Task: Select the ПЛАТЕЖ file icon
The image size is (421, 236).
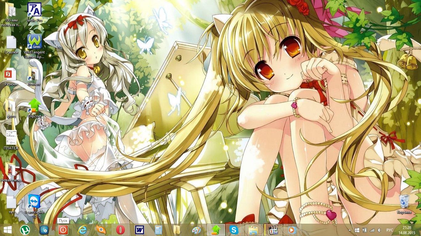Action: click(11, 140)
